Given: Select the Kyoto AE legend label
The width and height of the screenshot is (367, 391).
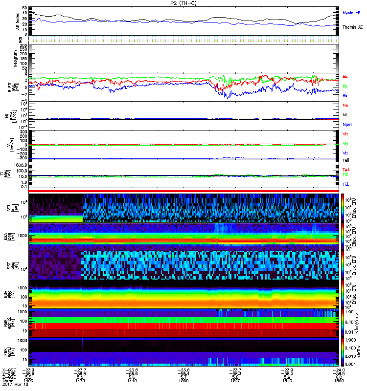Looking at the screenshot, I should coord(351,13).
